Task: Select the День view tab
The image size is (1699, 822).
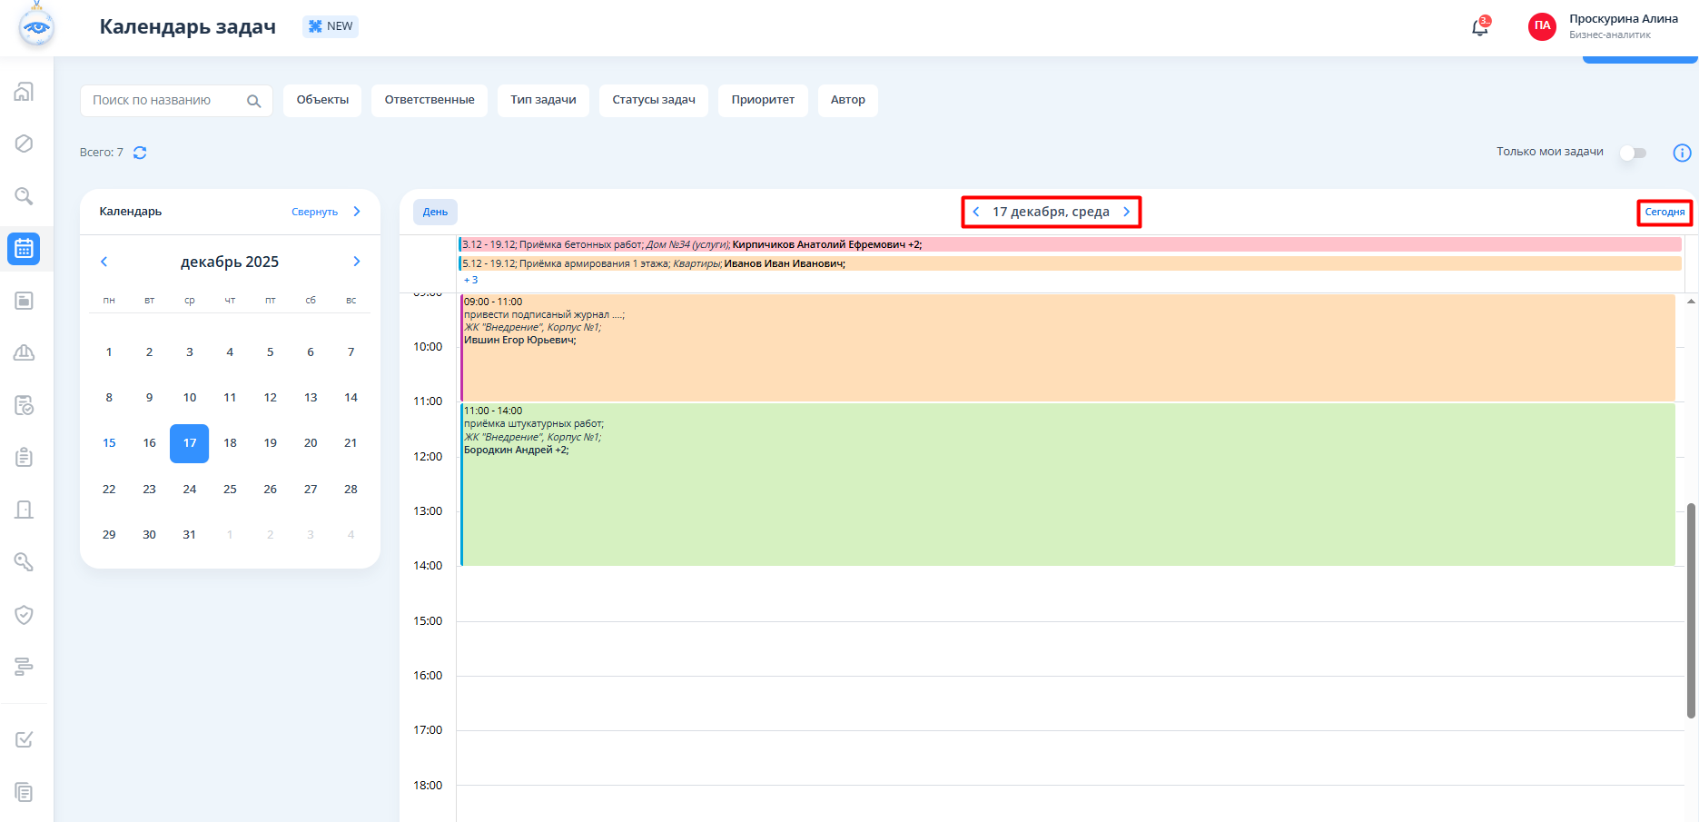Action: point(435,212)
